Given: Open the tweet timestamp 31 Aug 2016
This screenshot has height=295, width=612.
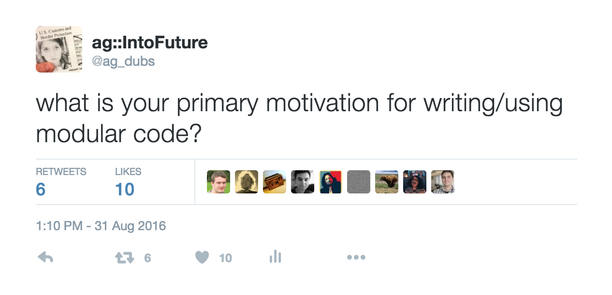Looking at the screenshot, I should 101,226.
